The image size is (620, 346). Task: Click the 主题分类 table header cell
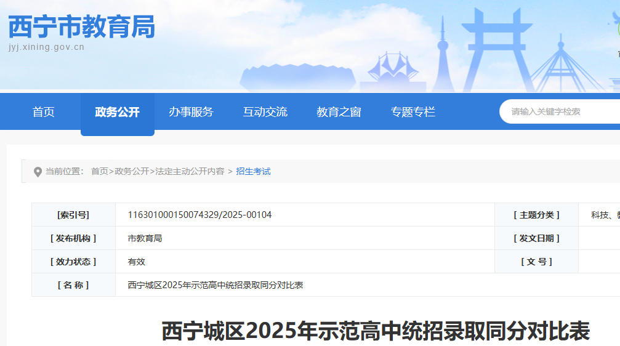pyautogui.click(x=536, y=215)
